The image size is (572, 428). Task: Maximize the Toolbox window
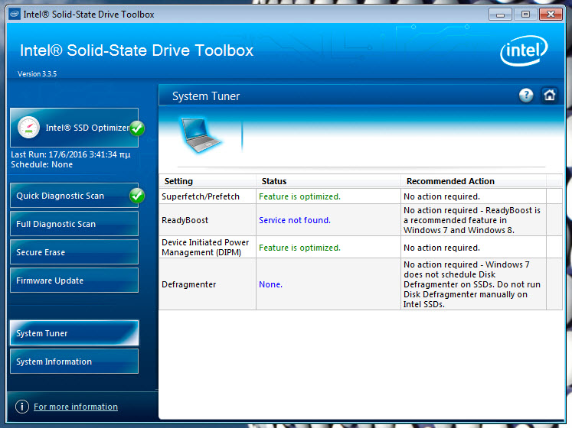(525, 15)
